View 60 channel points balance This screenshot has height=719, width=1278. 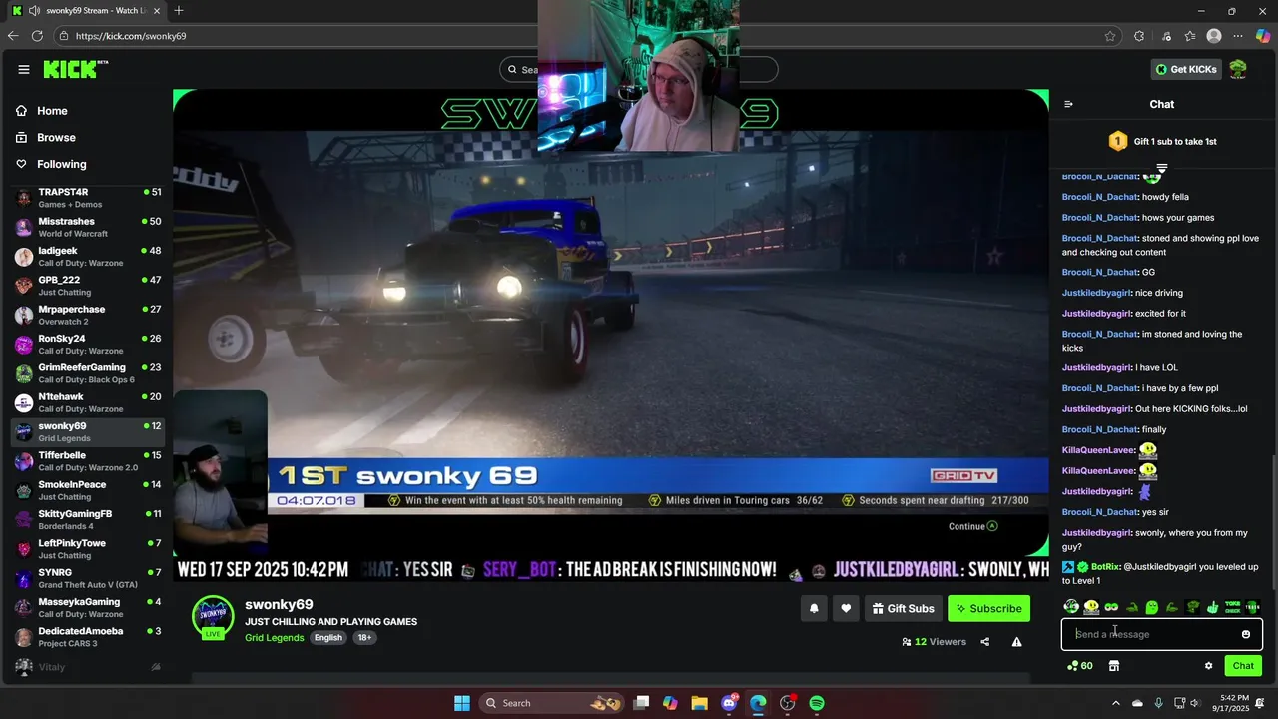tap(1079, 666)
